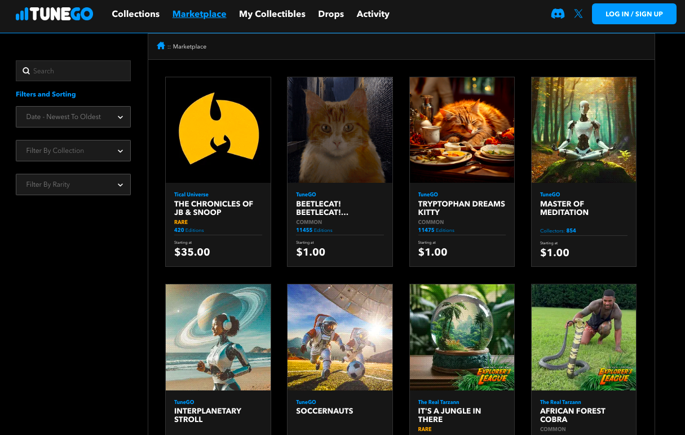The height and width of the screenshot is (435, 685).
Task: Open the Soccernauts astronaut image
Action: pos(340,337)
